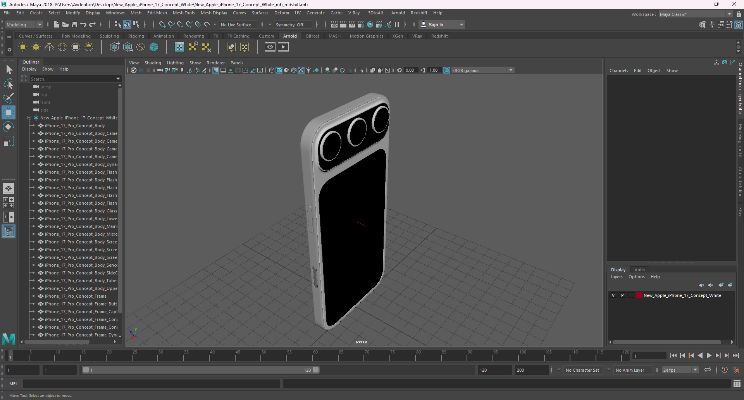Screen dimensions: 744x400
Task: Click the Outliner horizontal scrollbar
Action: [57, 342]
